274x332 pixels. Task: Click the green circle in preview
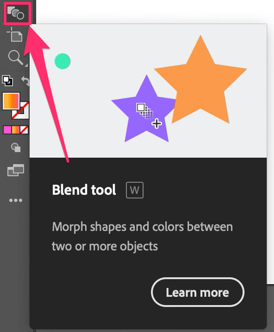[62, 61]
